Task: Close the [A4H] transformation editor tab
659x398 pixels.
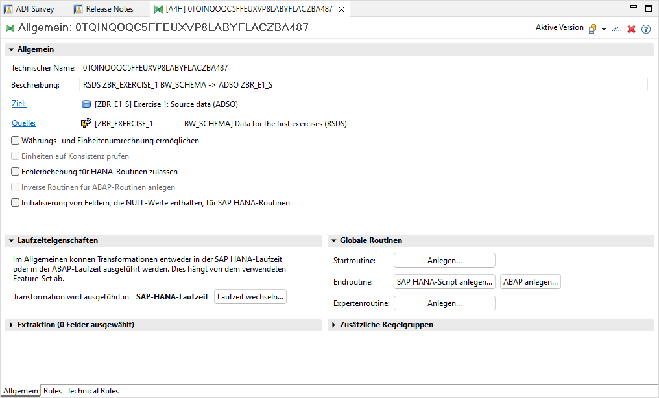Action: coord(342,9)
